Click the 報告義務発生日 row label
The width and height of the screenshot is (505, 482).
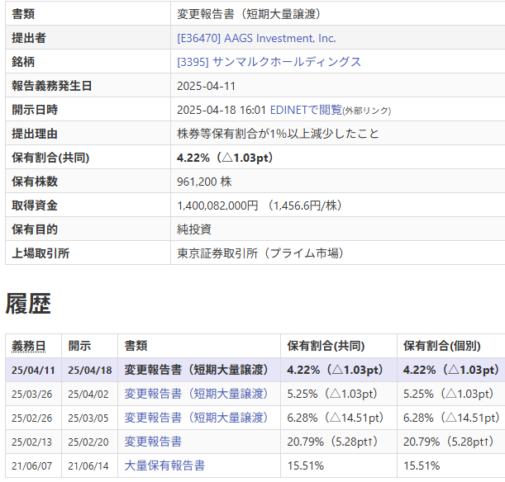[52, 86]
